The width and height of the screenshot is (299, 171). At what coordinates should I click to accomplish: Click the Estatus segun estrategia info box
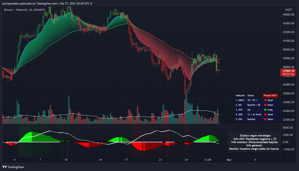(255, 142)
